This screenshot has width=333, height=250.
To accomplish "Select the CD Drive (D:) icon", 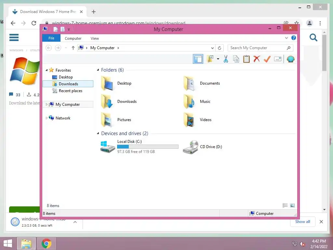I will [x=191, y=147].
